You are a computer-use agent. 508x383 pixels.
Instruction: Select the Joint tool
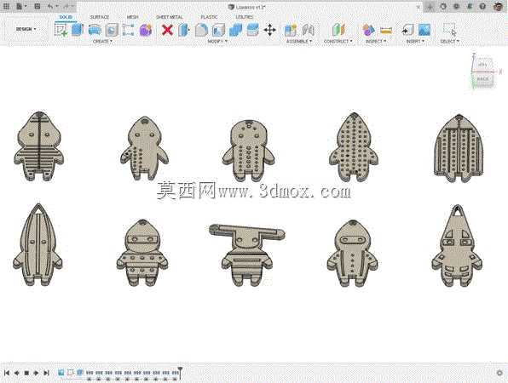[308, 30]
